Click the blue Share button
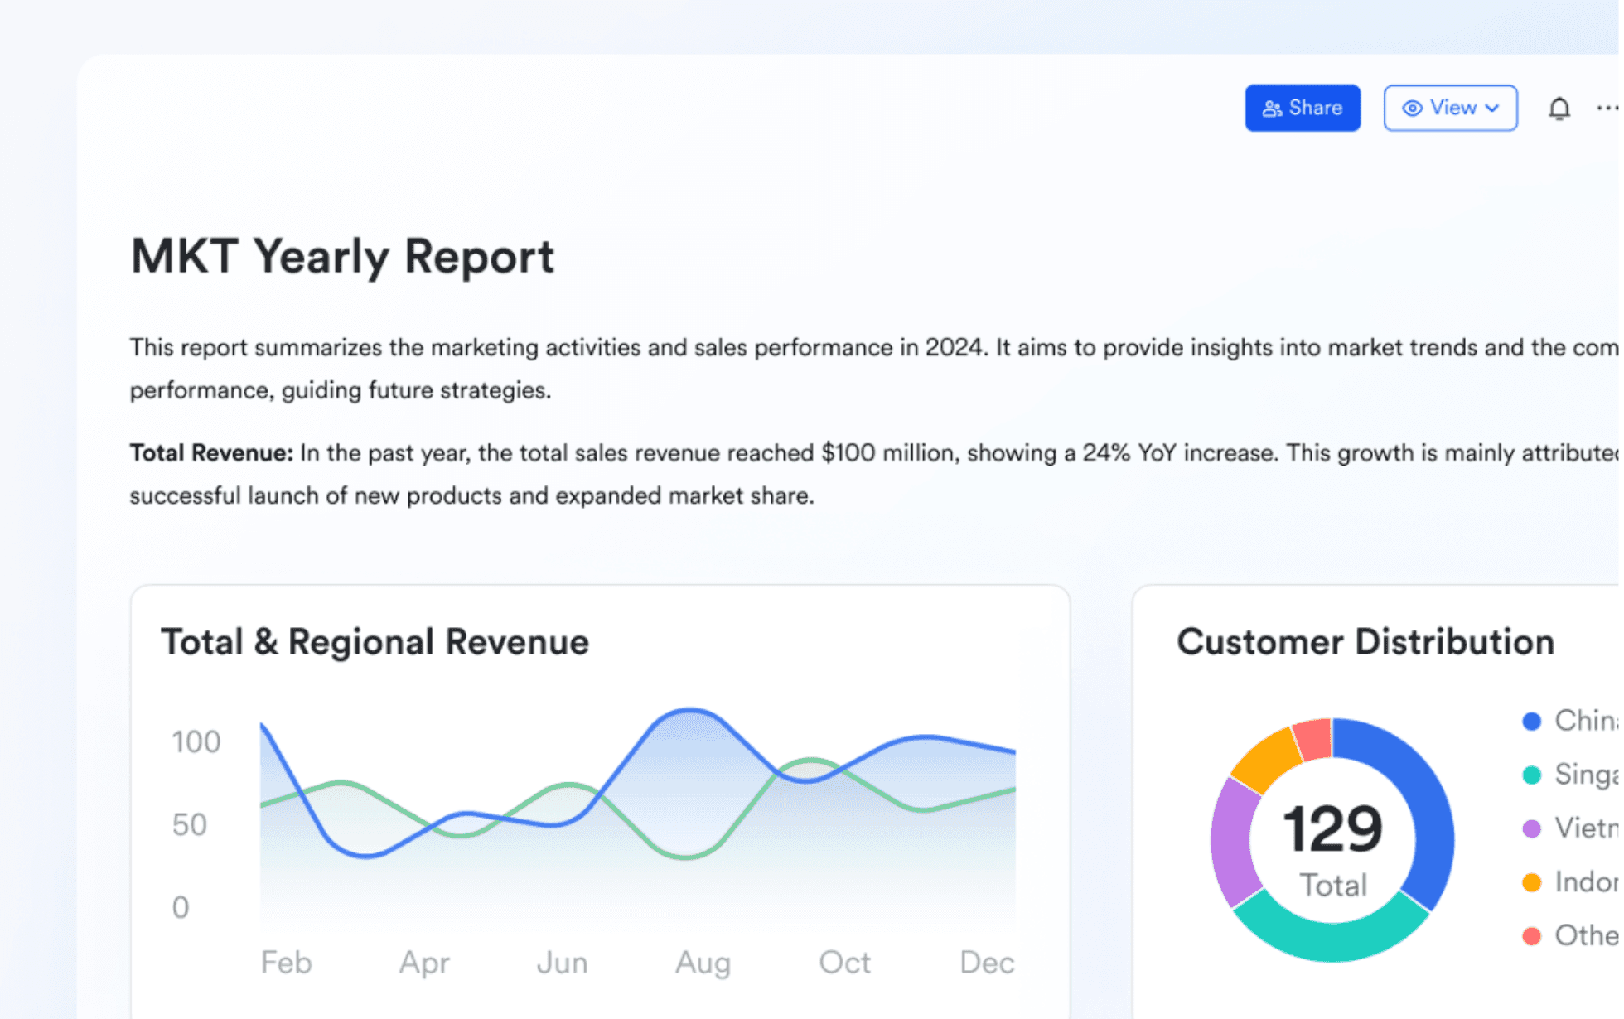The image size is (1624, 1019). coord(1302,108)
